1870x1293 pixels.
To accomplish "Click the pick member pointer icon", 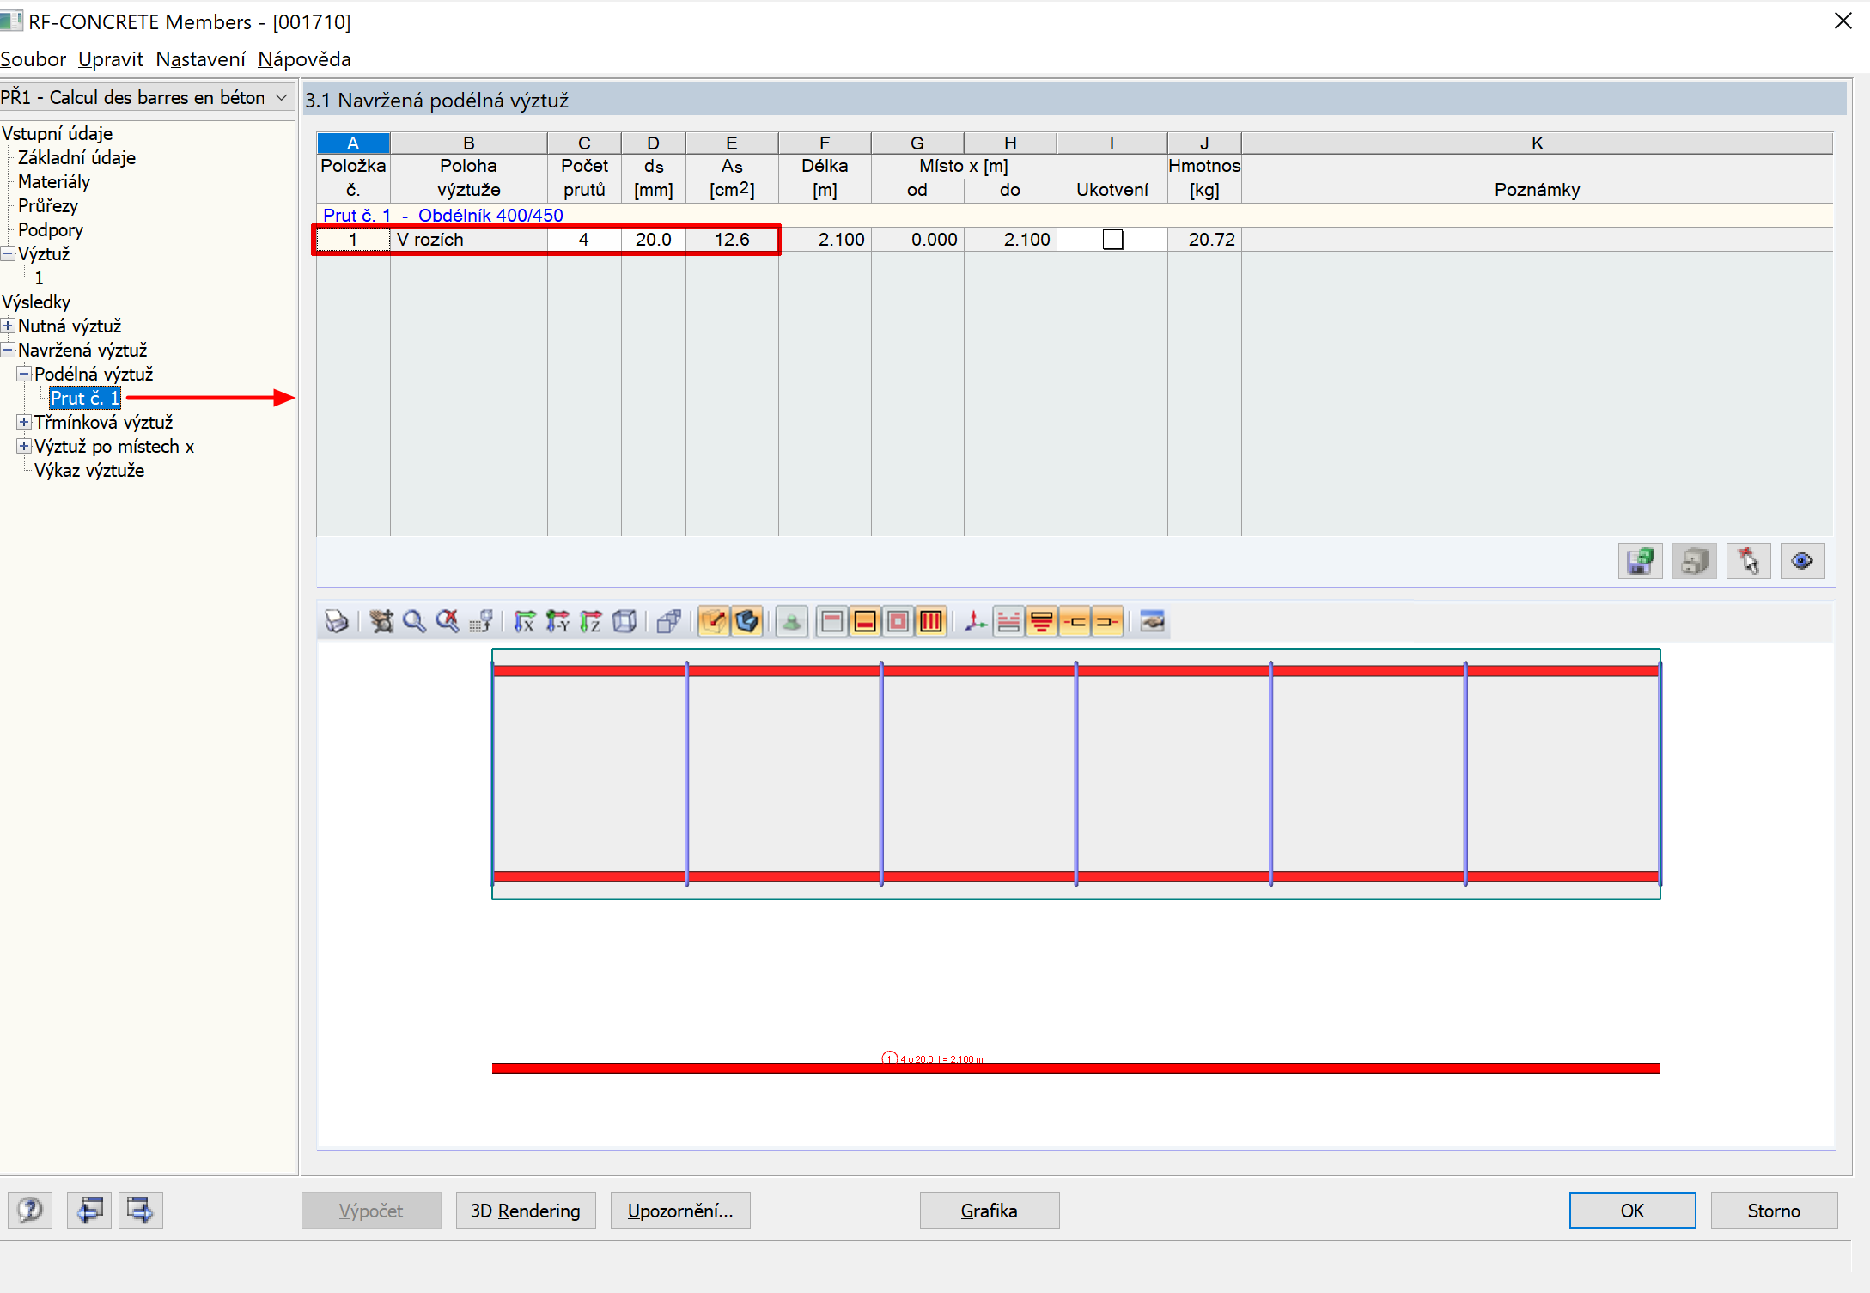I will tap(1748, 562).
